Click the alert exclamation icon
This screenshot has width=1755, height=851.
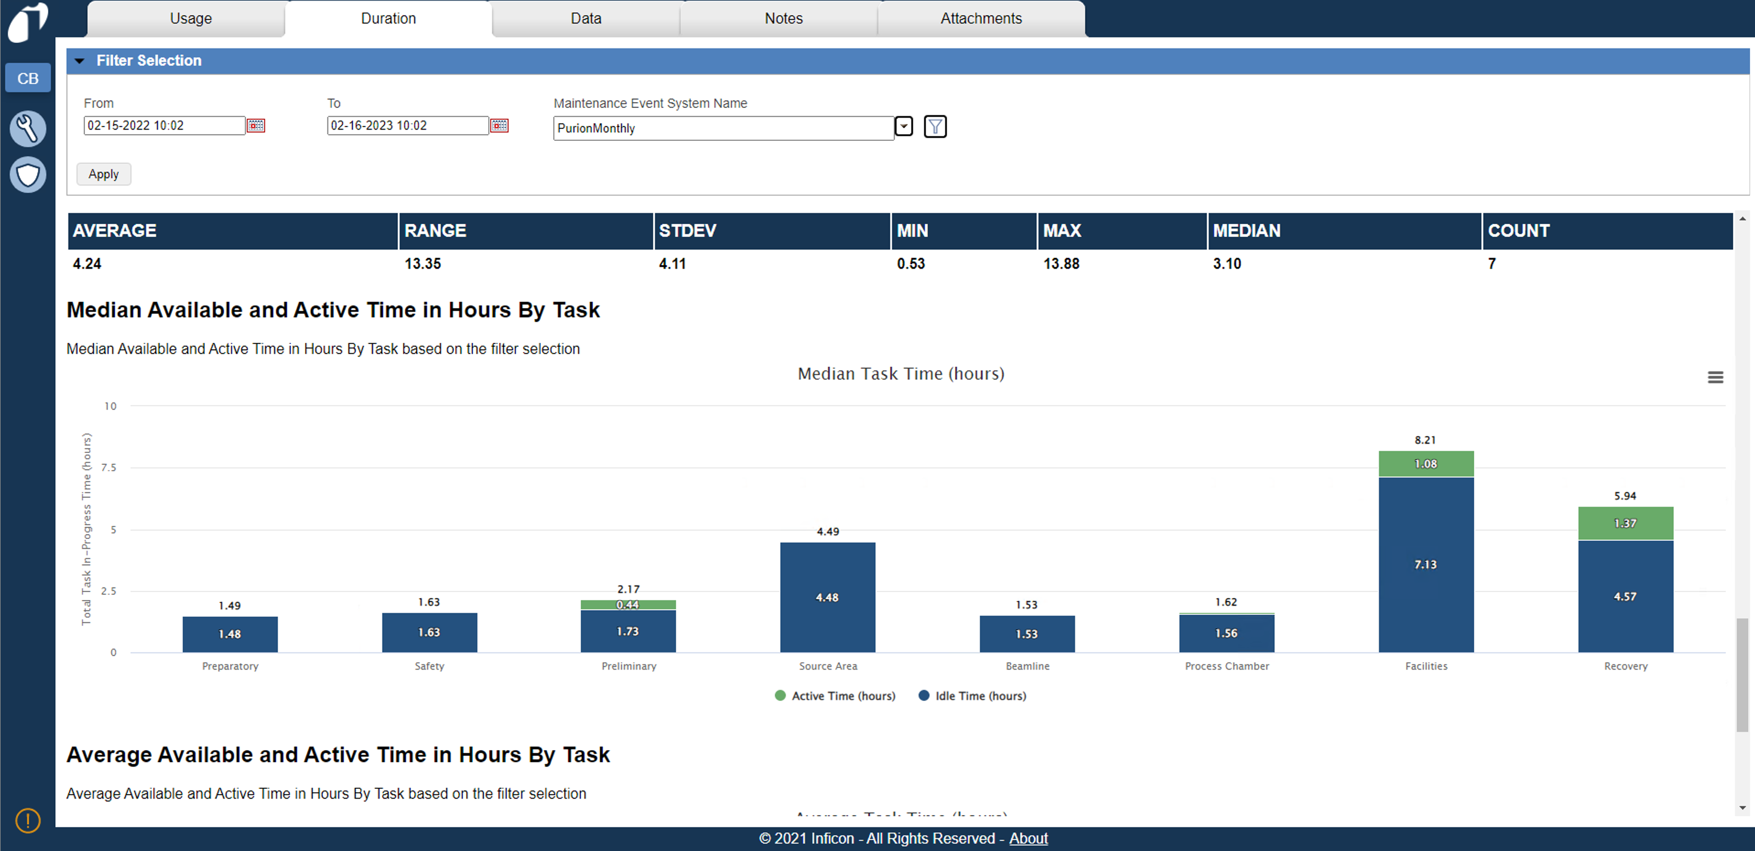click(27, 820)
